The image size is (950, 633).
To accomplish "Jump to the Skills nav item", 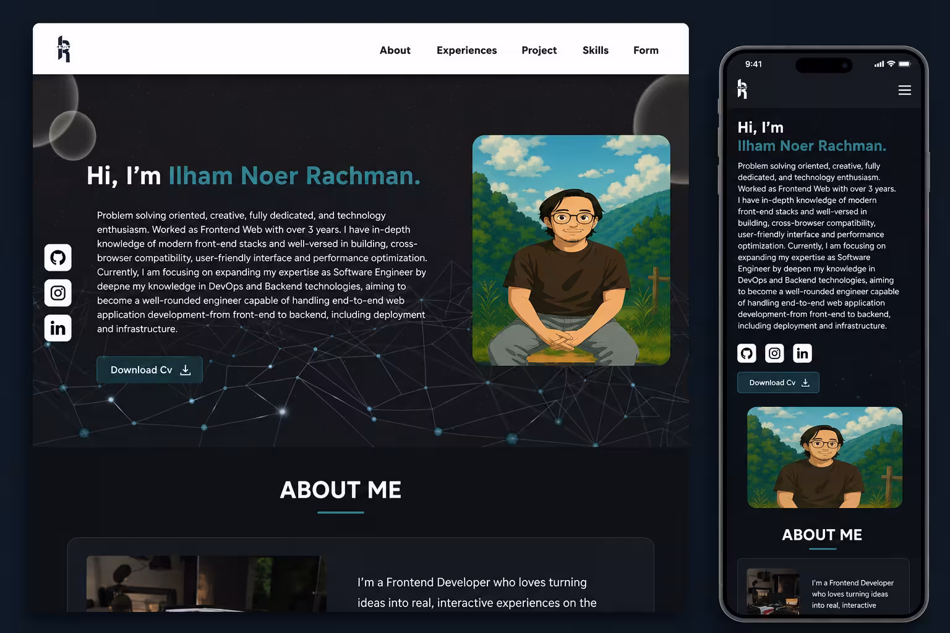I will (596, 51).
